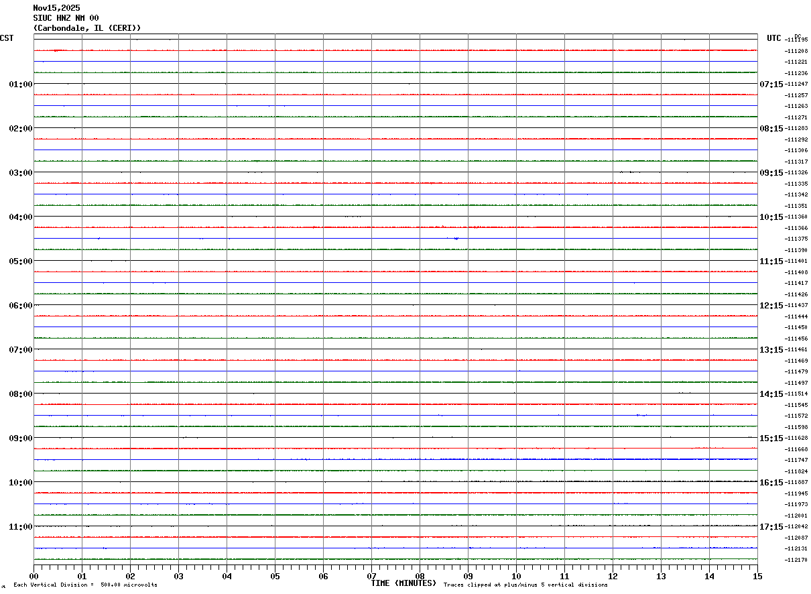811x594 pixels.
Task: Click the 15 minute tick label
Action: (757, 576)
